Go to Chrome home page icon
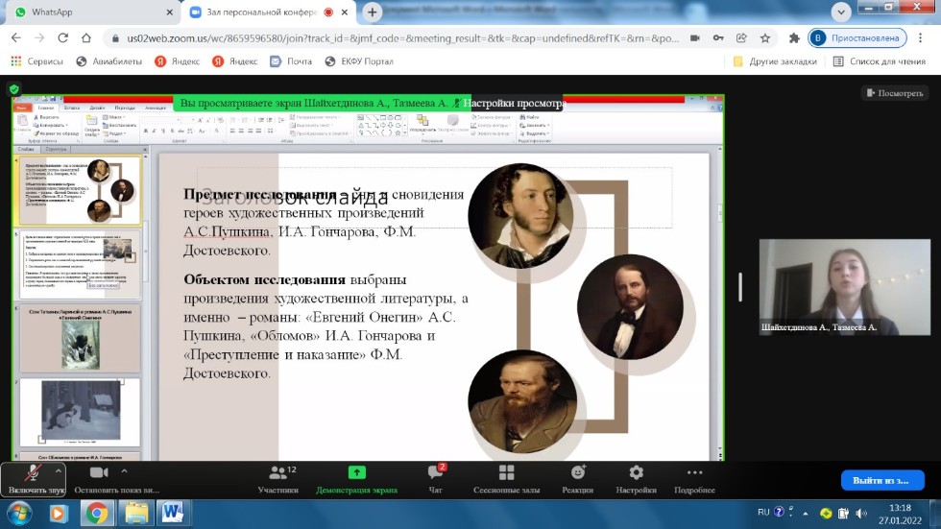Image resolution: width=941 pixels, height=529 pixels. [86, 37]
